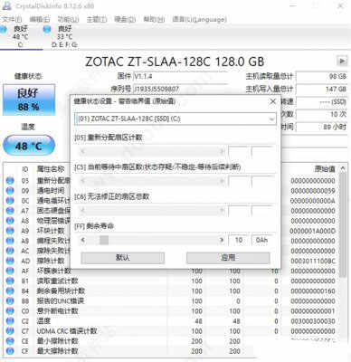
Task: Click blue status icon for attribute B4
Action: coord(10,291)
